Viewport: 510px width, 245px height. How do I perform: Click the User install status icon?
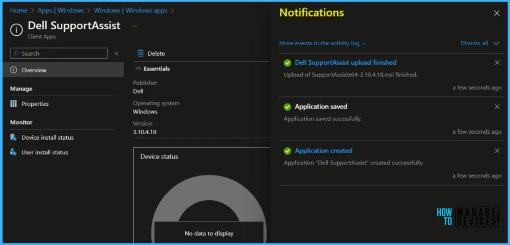[13, 152]
